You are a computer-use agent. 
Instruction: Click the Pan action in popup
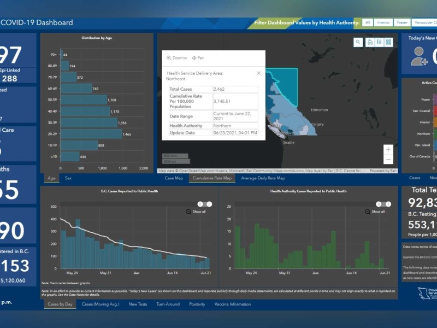tap(198, 58)
